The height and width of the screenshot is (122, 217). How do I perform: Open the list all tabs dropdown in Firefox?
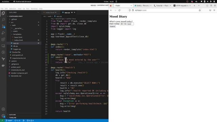(x=199, y=5)
